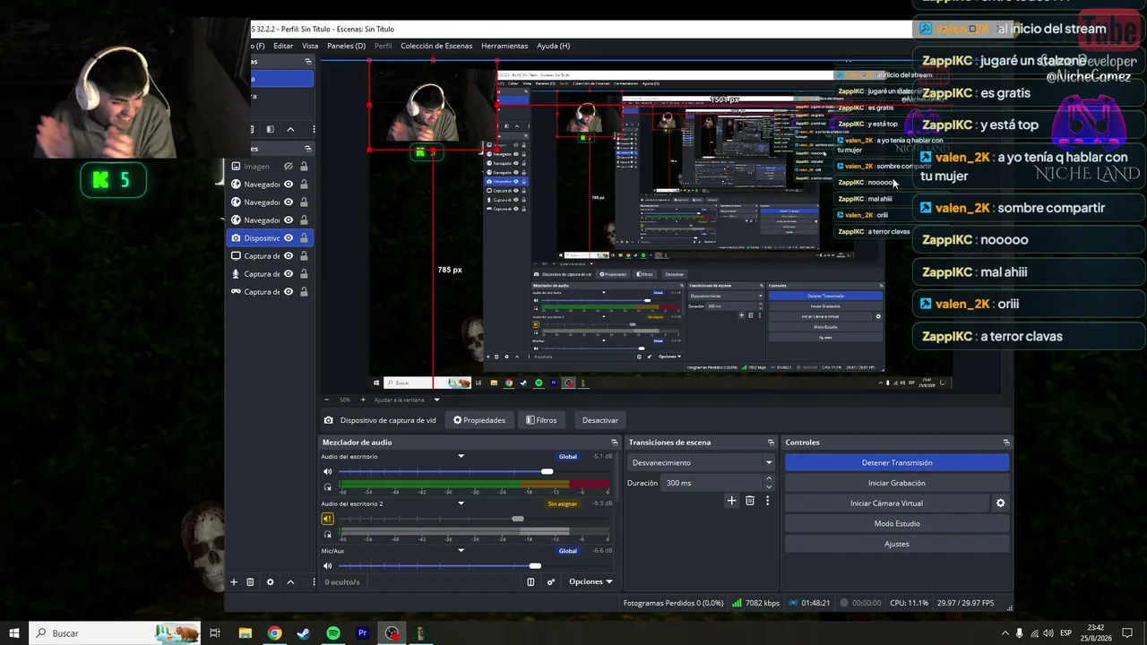
Task: Add a scene transition with the plus icon
Action: (731, 501)
